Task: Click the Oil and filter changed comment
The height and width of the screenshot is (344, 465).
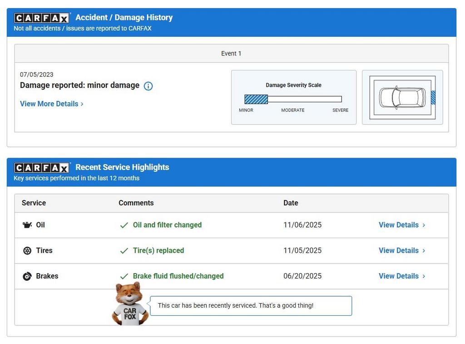Action: (167, 225)
